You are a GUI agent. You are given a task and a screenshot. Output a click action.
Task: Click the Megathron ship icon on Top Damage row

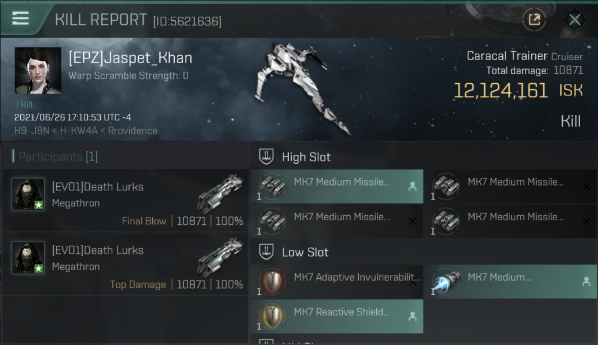pyautogui.click(x=220, y=257)
